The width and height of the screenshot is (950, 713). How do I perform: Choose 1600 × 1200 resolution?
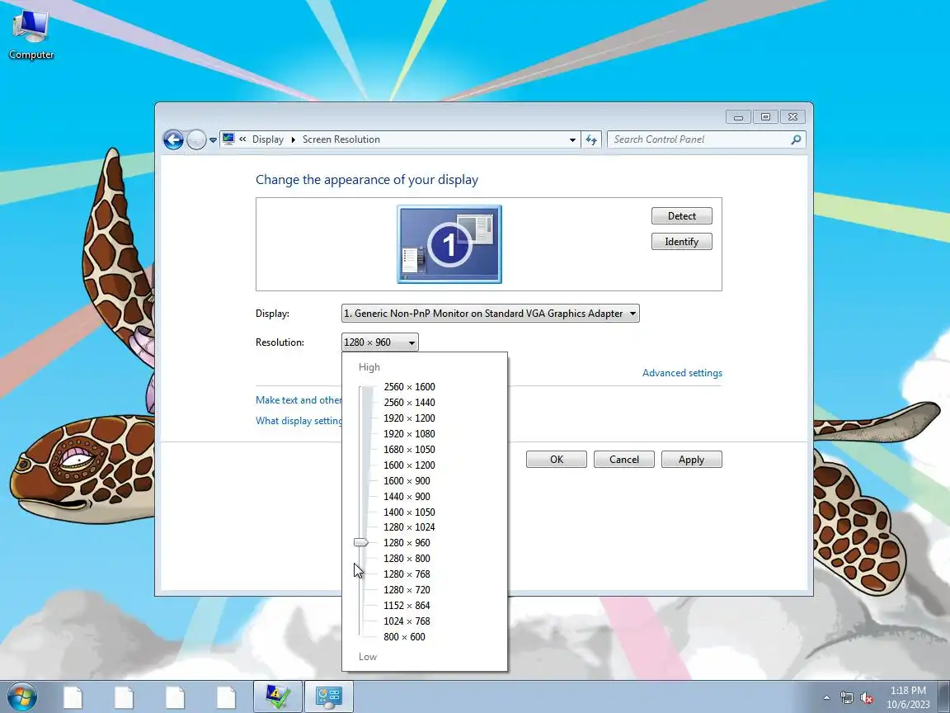point(409,465)
